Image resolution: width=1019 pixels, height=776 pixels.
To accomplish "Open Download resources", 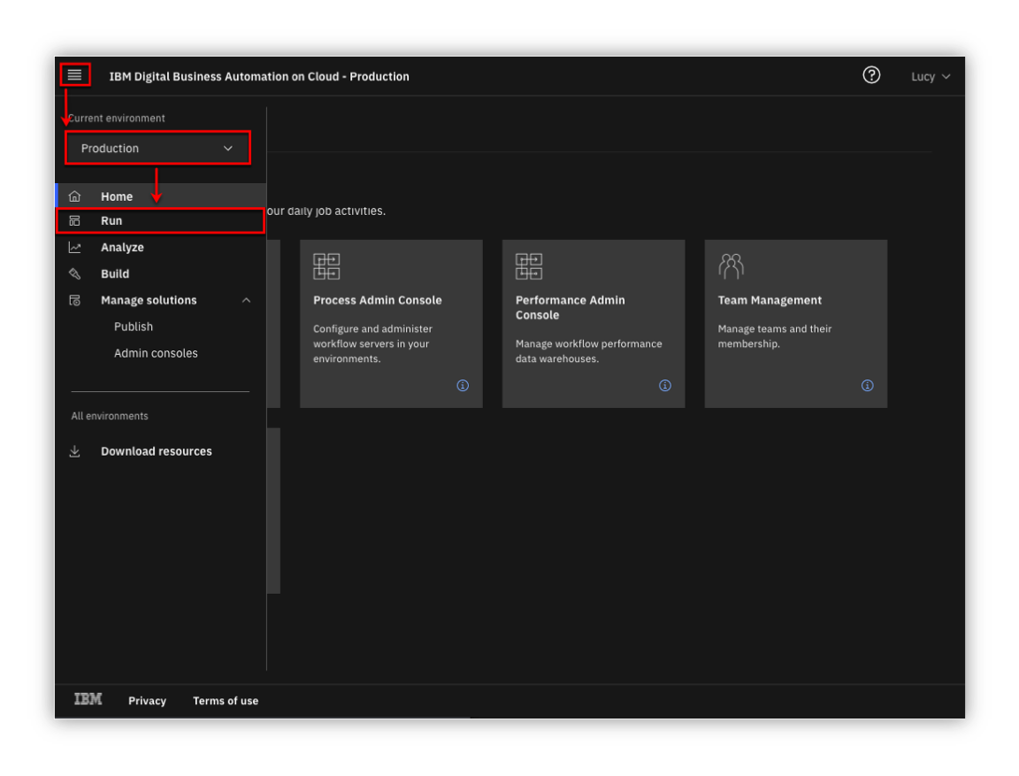I will [156, 451].
